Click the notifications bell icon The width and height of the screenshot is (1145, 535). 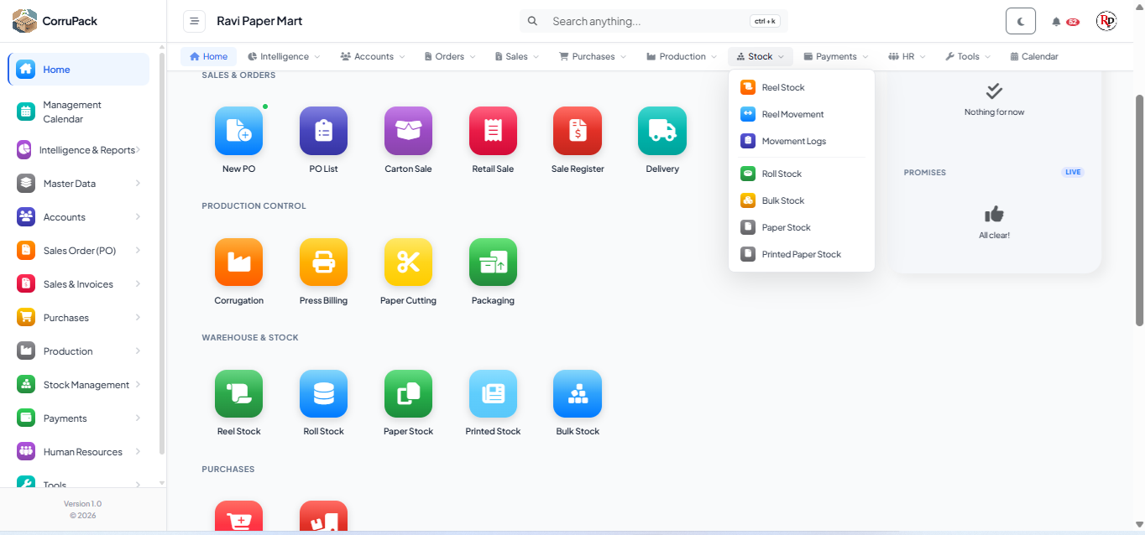click(1056, 22)
